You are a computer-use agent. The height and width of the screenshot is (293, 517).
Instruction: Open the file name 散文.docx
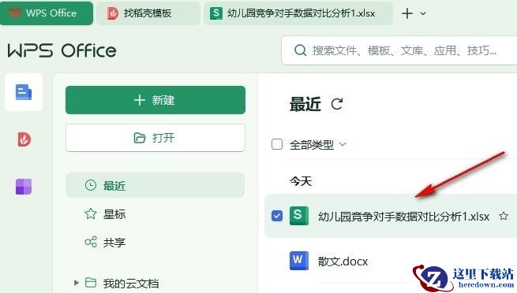[343, 261]
